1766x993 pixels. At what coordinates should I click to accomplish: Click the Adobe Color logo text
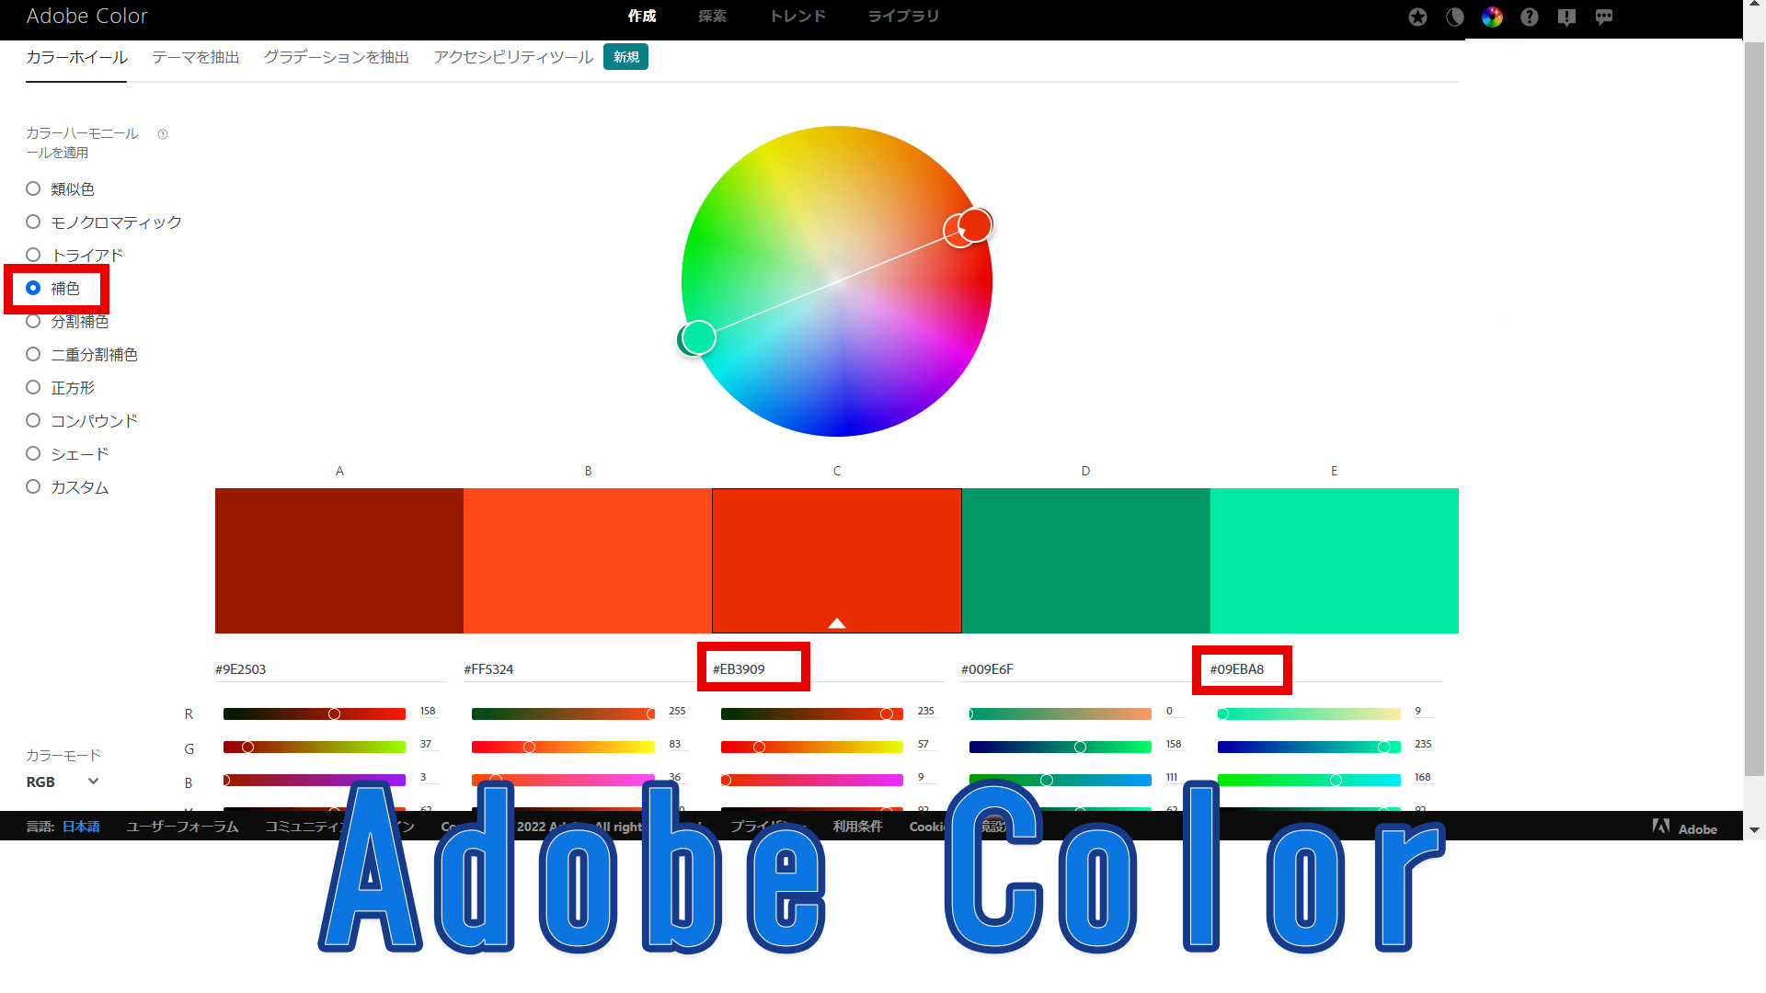coord(86,16)
